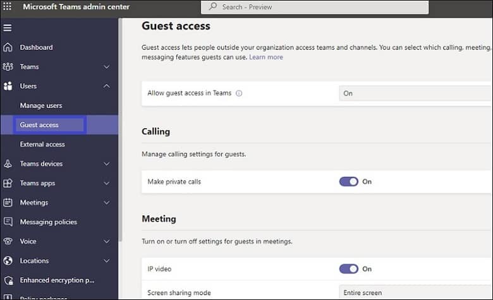This screenshot has height=300, width=493.
Task: Expand the Teams section chevron
Action: [107, 67]
